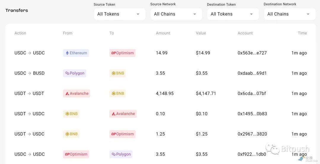Click Ethereum chain badge in first row
The height and width of the screenshot is (164, 320).
76,53
